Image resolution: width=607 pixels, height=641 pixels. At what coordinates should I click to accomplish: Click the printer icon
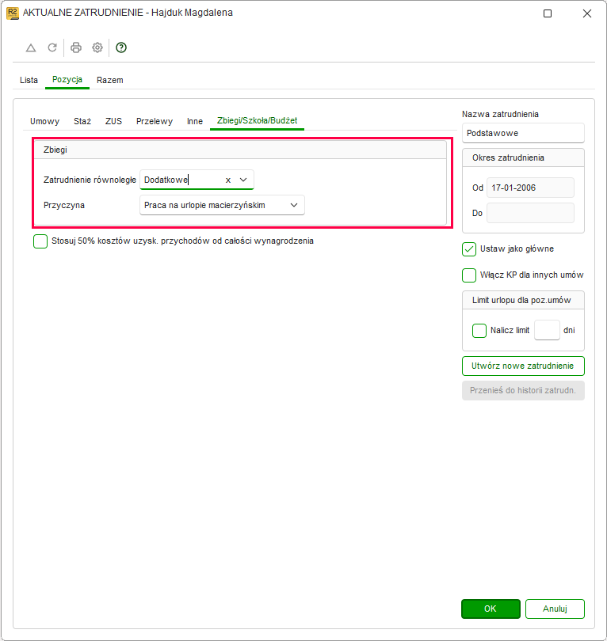tap(76, 47)
